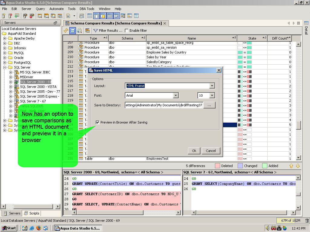Open the toolbar dropdown arrow next to script icon
This screenshot has width=310, height=232.
click(74, 16)
